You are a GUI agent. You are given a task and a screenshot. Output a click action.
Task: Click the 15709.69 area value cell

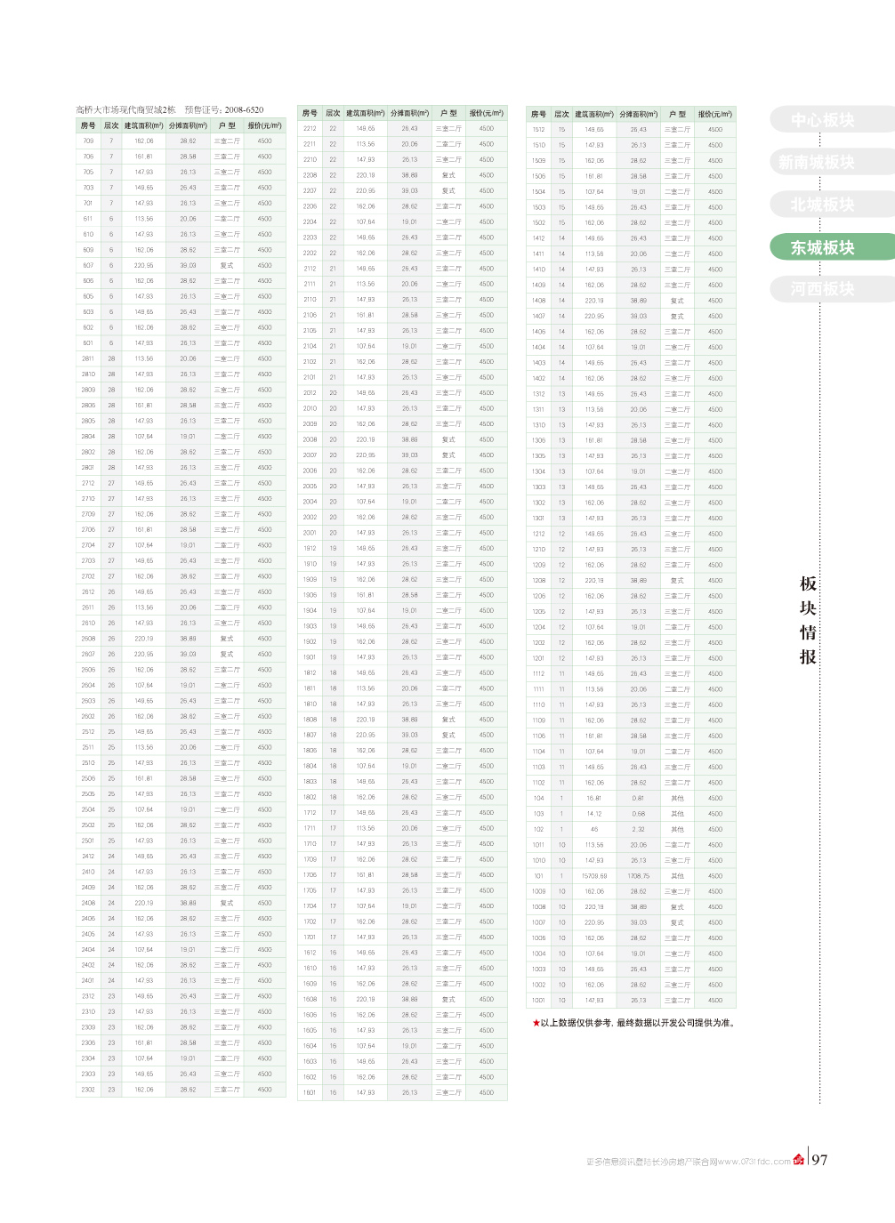594,876
